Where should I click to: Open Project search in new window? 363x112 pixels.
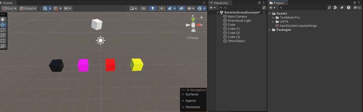tap(330, 8)
